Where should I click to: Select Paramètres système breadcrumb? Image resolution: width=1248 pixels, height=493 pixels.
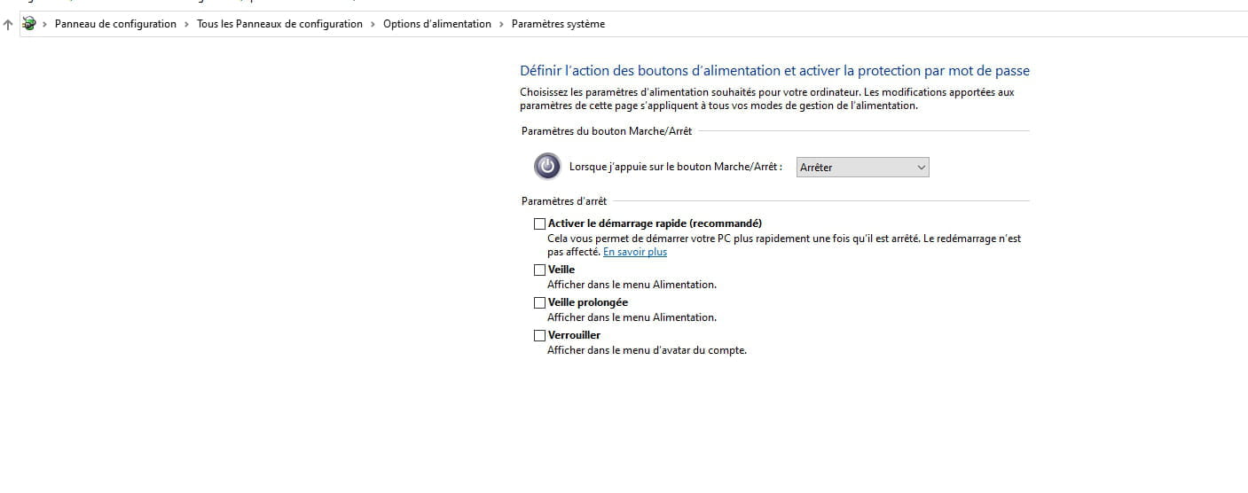click(x=558, y=24)
